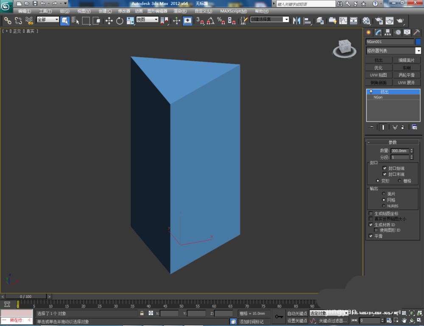
Task: Choose the 面片 (Patch) output option
Action: coord(384,193)
